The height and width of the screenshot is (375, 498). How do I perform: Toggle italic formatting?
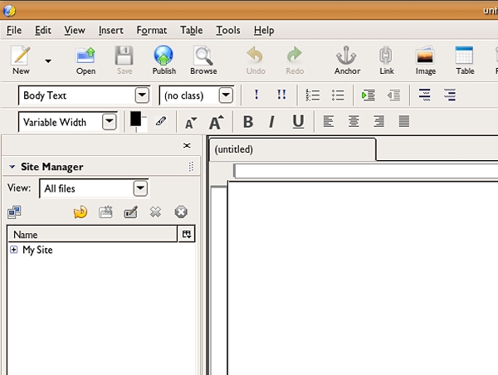click(271, 122)
